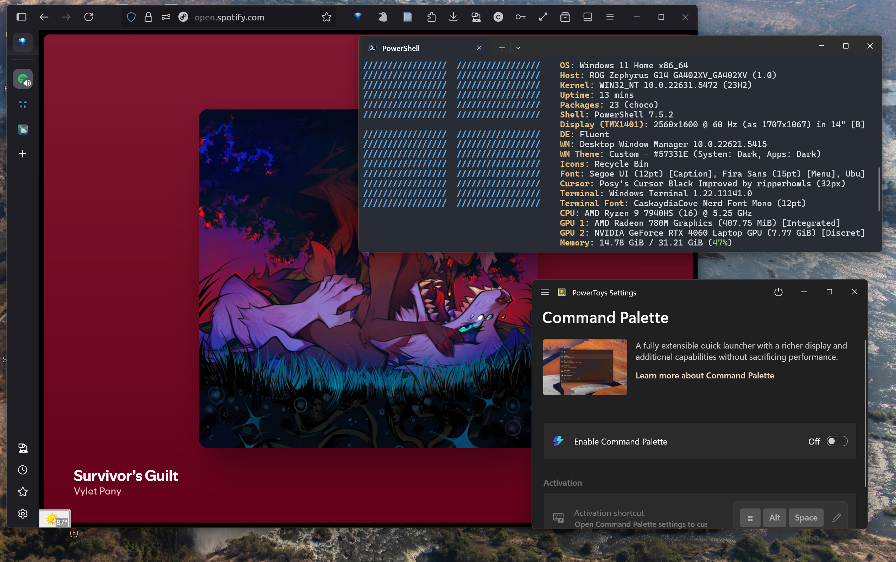Select the PowerShell terminal tab
The width and height of the screenshot is (896, 562).
tap(425, 48)
